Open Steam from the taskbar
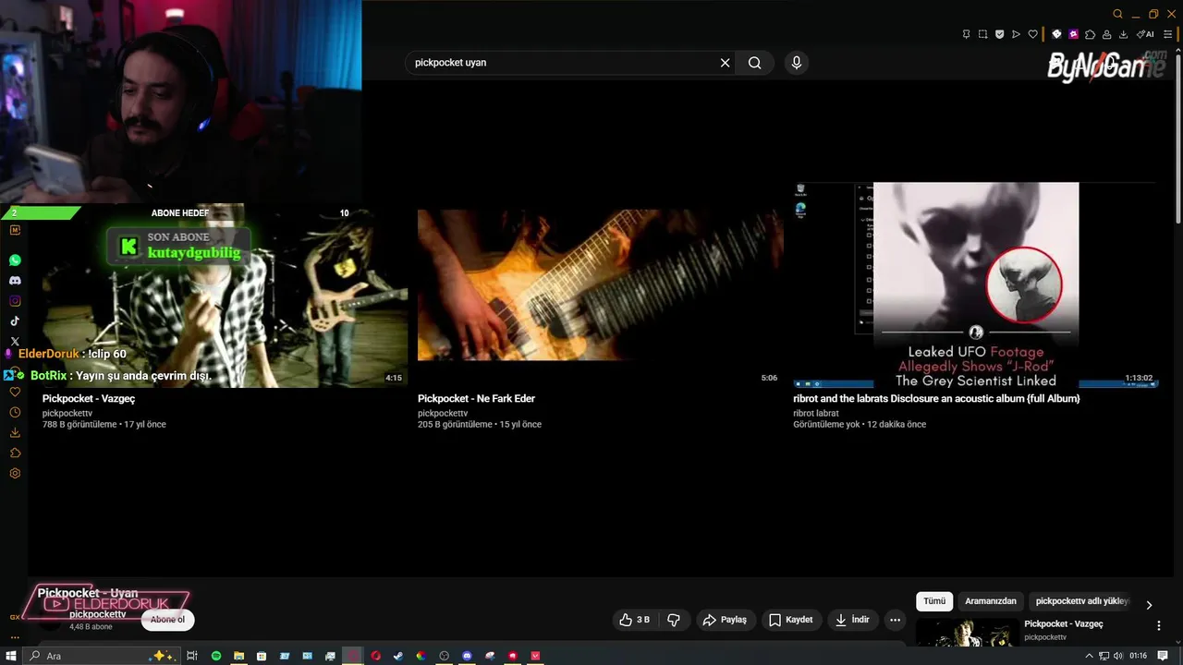1183x665 pixels. pos(398,656)
